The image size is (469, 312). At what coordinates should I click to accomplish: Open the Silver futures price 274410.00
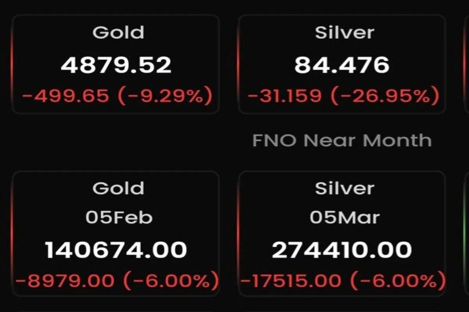(342, 251)
